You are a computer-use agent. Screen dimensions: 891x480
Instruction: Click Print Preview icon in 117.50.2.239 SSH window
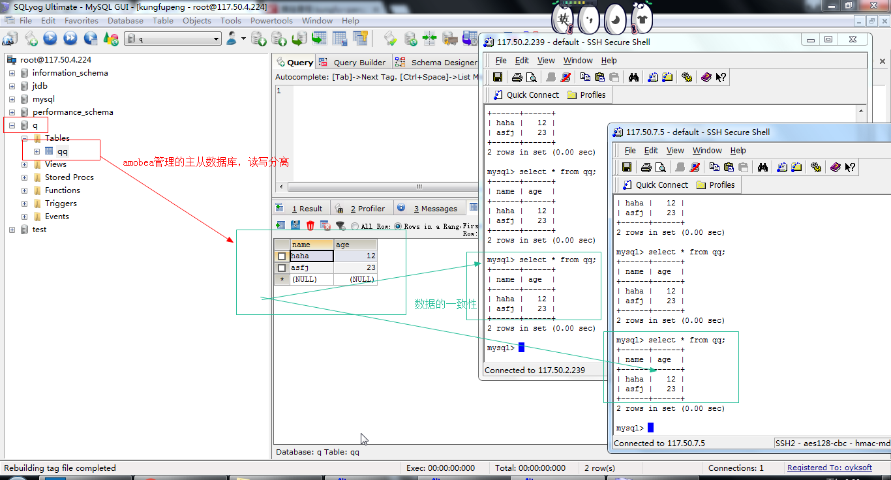click(532, 77)
